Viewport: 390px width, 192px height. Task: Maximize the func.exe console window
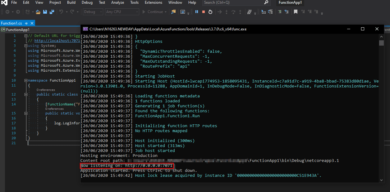click(363, 29)
